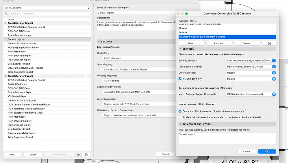The height and width of the screenshot is (163, 288).
Task: Select Custom profiles radio option
Action: [180, 111]
